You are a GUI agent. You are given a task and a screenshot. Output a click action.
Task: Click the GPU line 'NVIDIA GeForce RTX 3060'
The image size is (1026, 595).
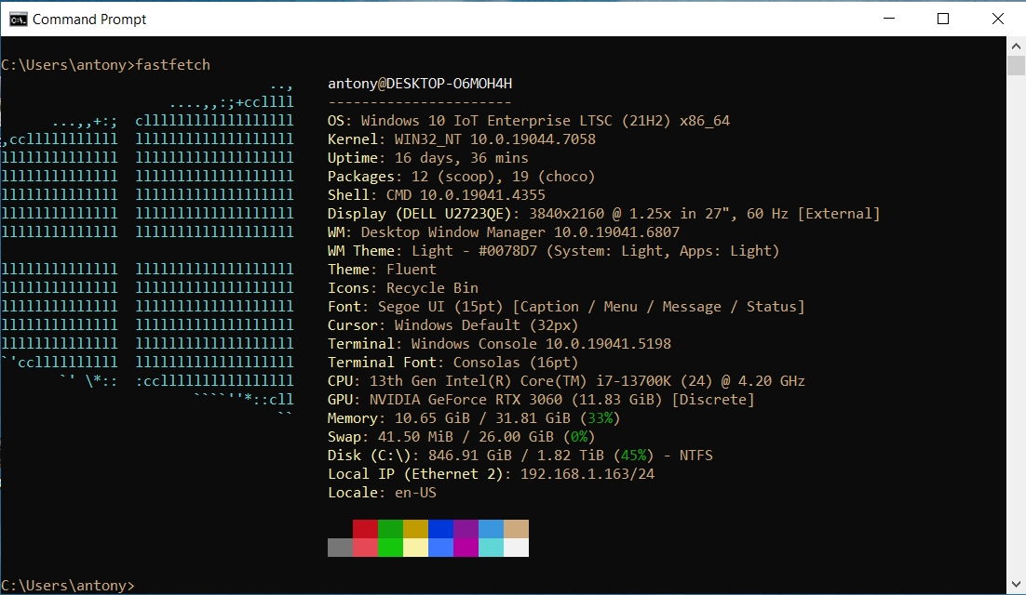[x=541, y=399]
